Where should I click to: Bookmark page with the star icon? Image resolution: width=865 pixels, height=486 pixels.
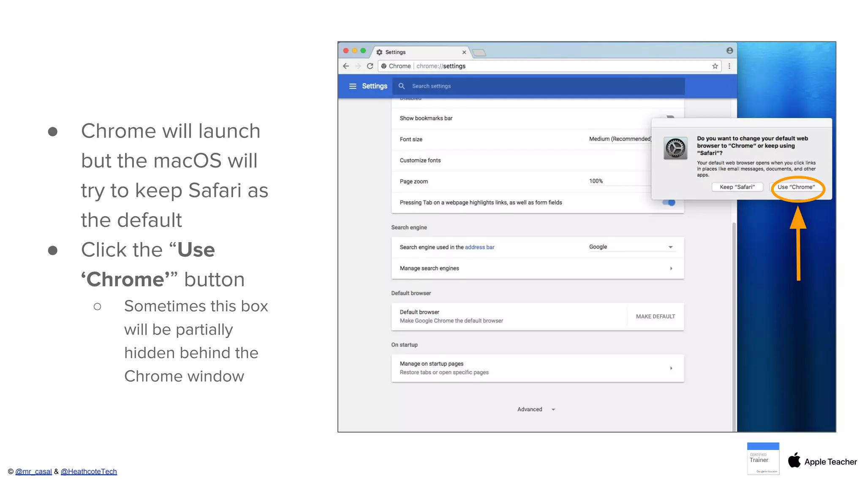coord(715,66)
